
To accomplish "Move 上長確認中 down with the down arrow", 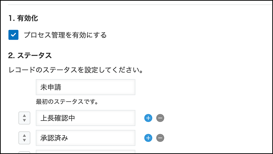I will pos(24,120).
